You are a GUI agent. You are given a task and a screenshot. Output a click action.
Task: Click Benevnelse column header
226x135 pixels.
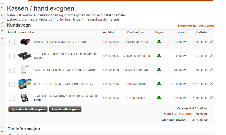point(26,32)
